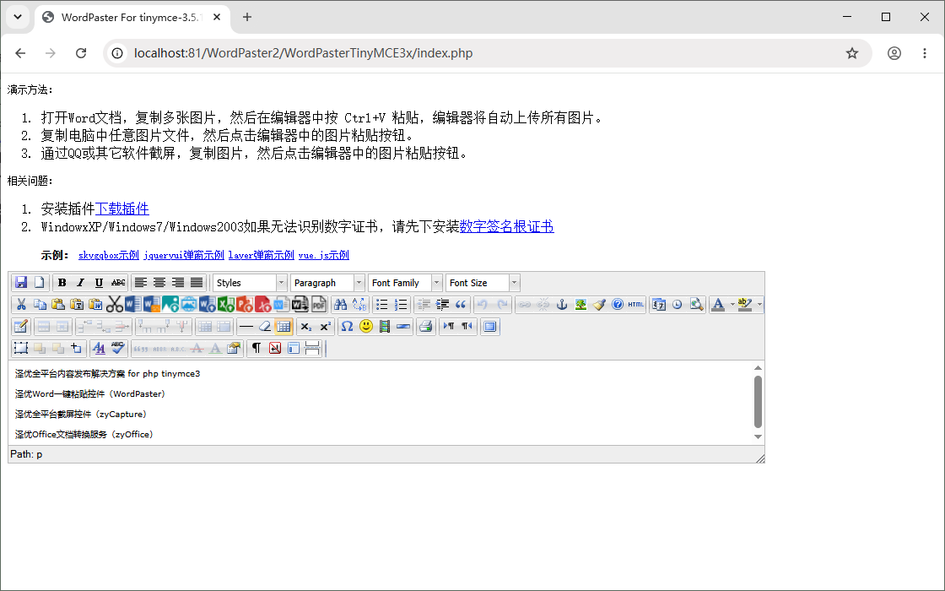Insert the time using the clock icon
Viewport: 945px width, 591px height.
pyautogui.click(x=678, y=305)
